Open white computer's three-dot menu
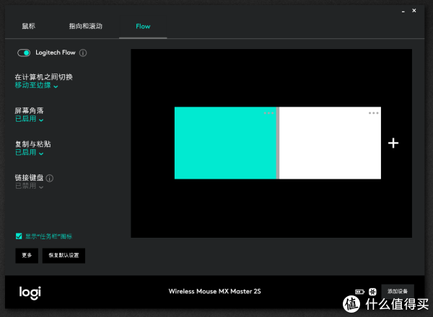This screenshot has width=433, height=317. click(373, 113)
